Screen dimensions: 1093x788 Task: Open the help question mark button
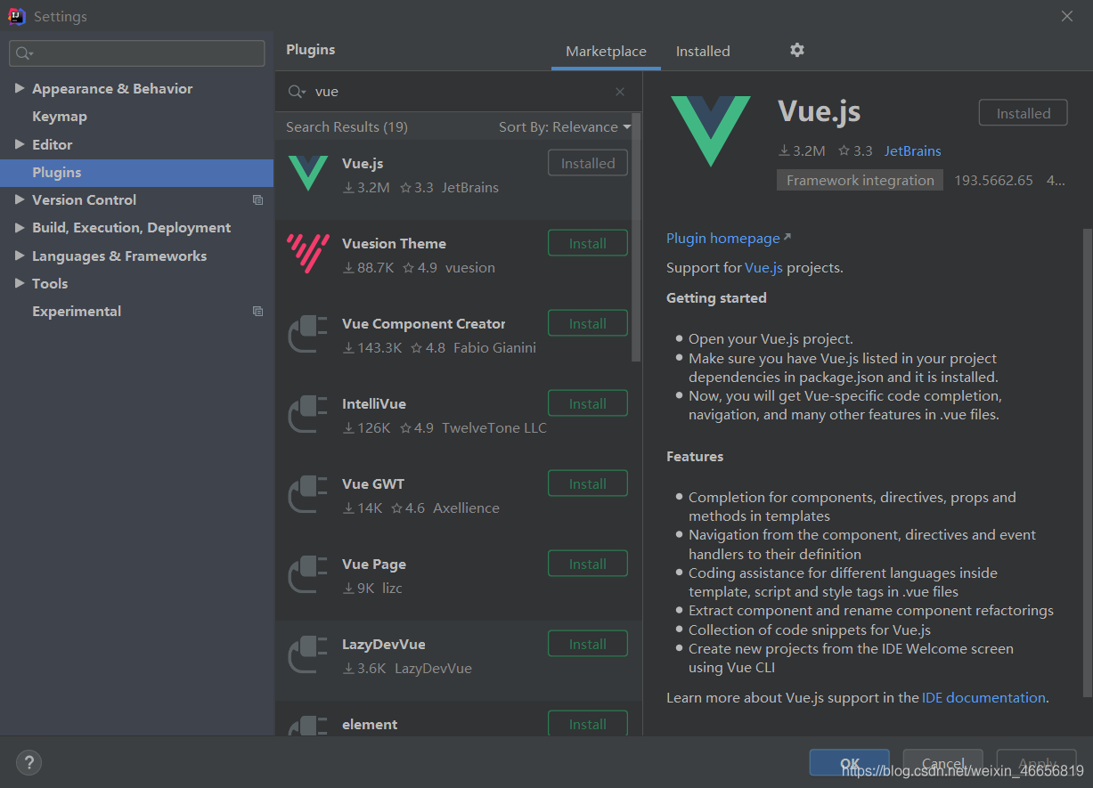click(x=29, y=762)
